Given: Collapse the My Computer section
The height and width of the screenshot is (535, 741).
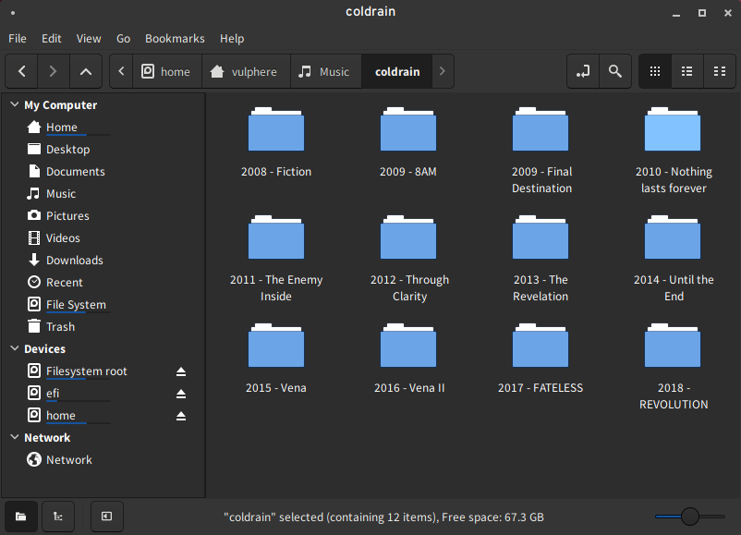Looking at the screenshot, I should [14, 105].
